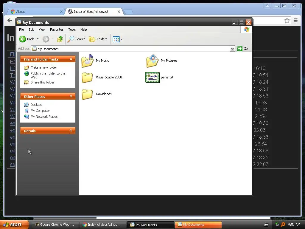The height and width of the screenshot is (229, 305).
Task: Open the Back history dropdown arrow
Action: pyautogui.click(x=38, y=39)
